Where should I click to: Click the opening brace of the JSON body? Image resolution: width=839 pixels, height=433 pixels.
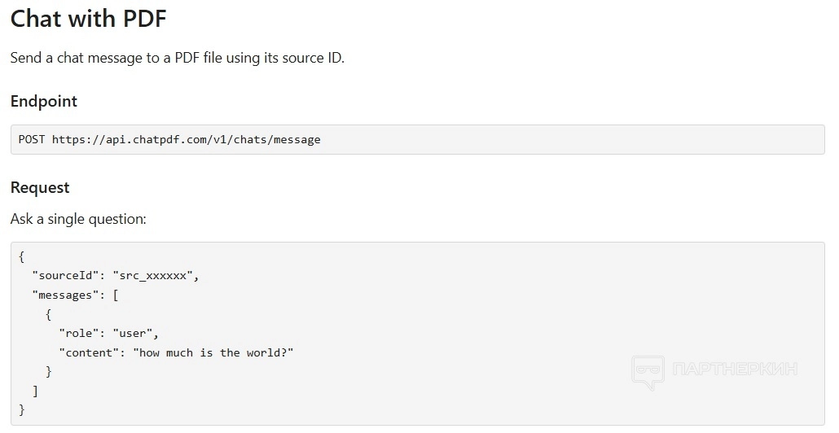click(22, 256)
